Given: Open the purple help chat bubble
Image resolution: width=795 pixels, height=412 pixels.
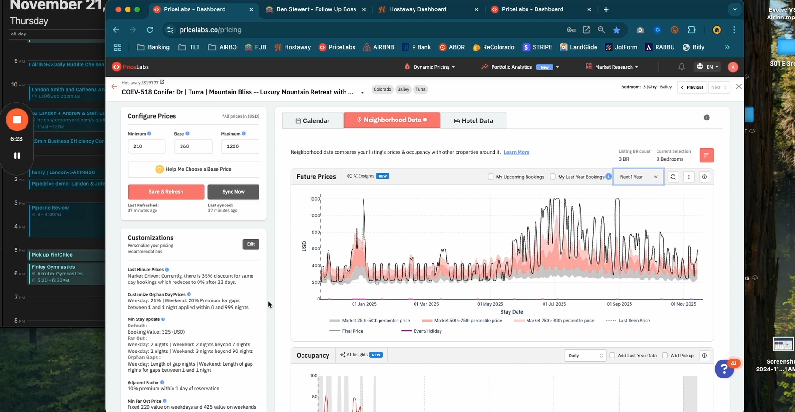Looking at the screenshot, I should point(724,369).
